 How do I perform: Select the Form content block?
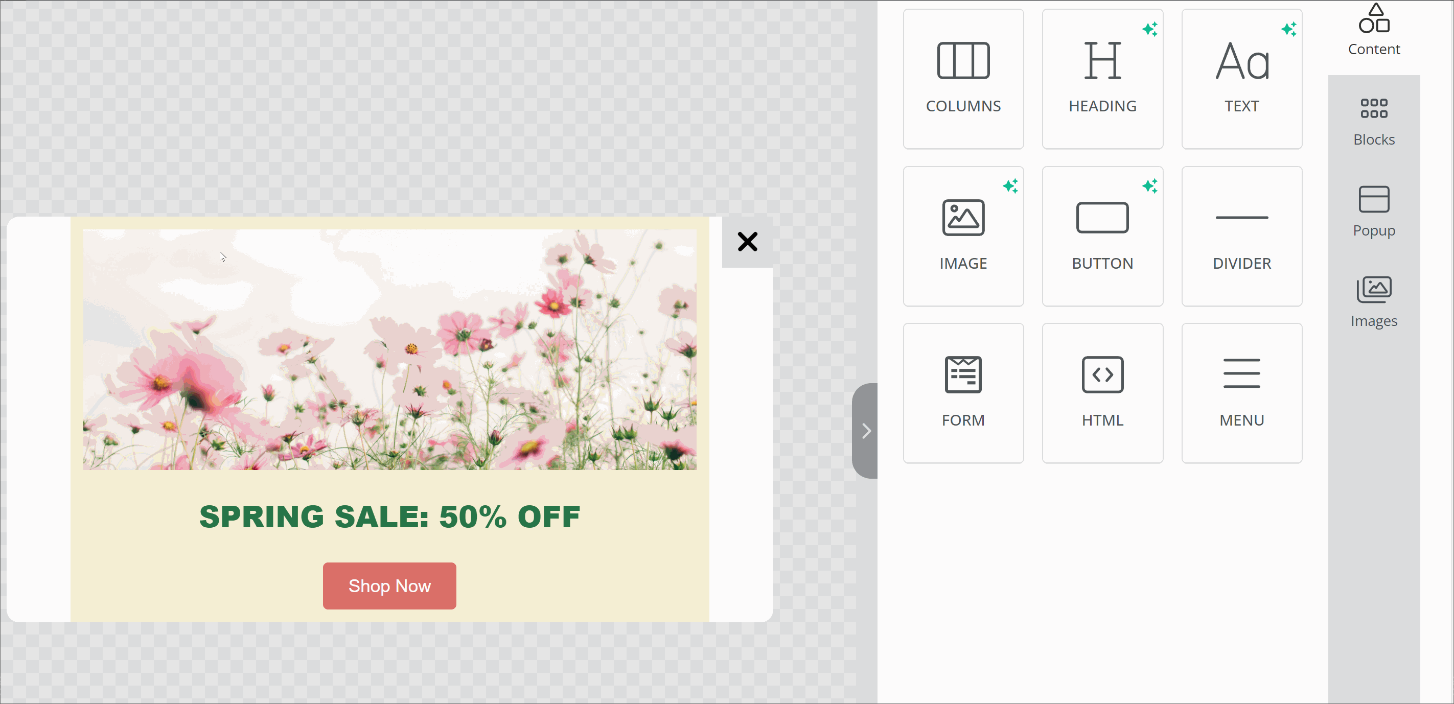963,392
